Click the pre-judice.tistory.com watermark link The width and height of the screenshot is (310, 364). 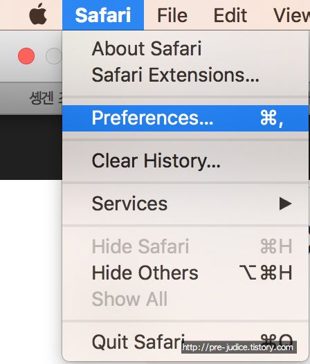click(x=239, y=347)
